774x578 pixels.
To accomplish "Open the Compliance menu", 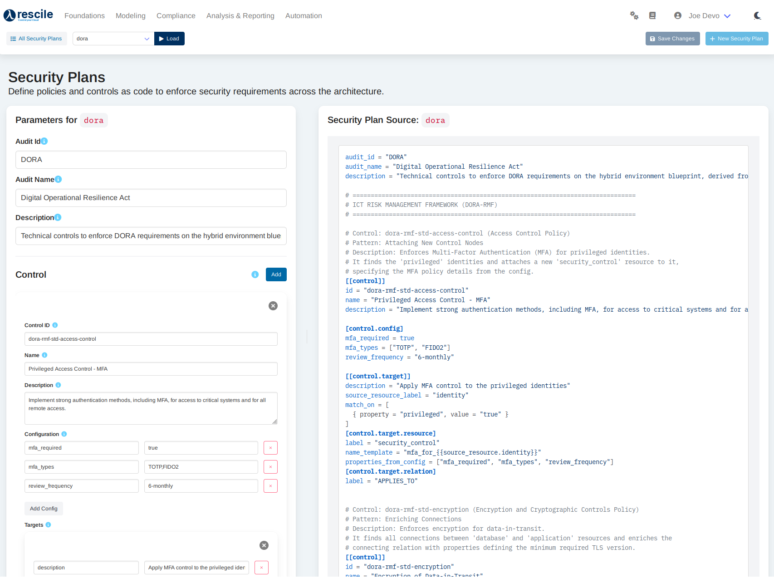I will [x=176, y=15].
